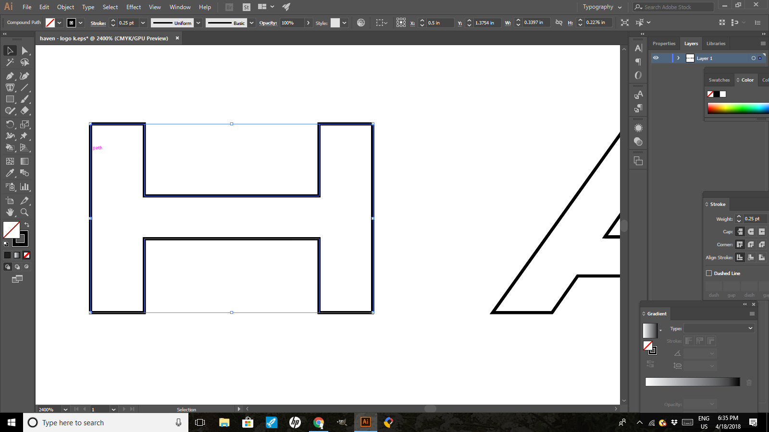Switch to the Swatches tab
The height and width of the screenshot is (432, 769).
(719, 80)
